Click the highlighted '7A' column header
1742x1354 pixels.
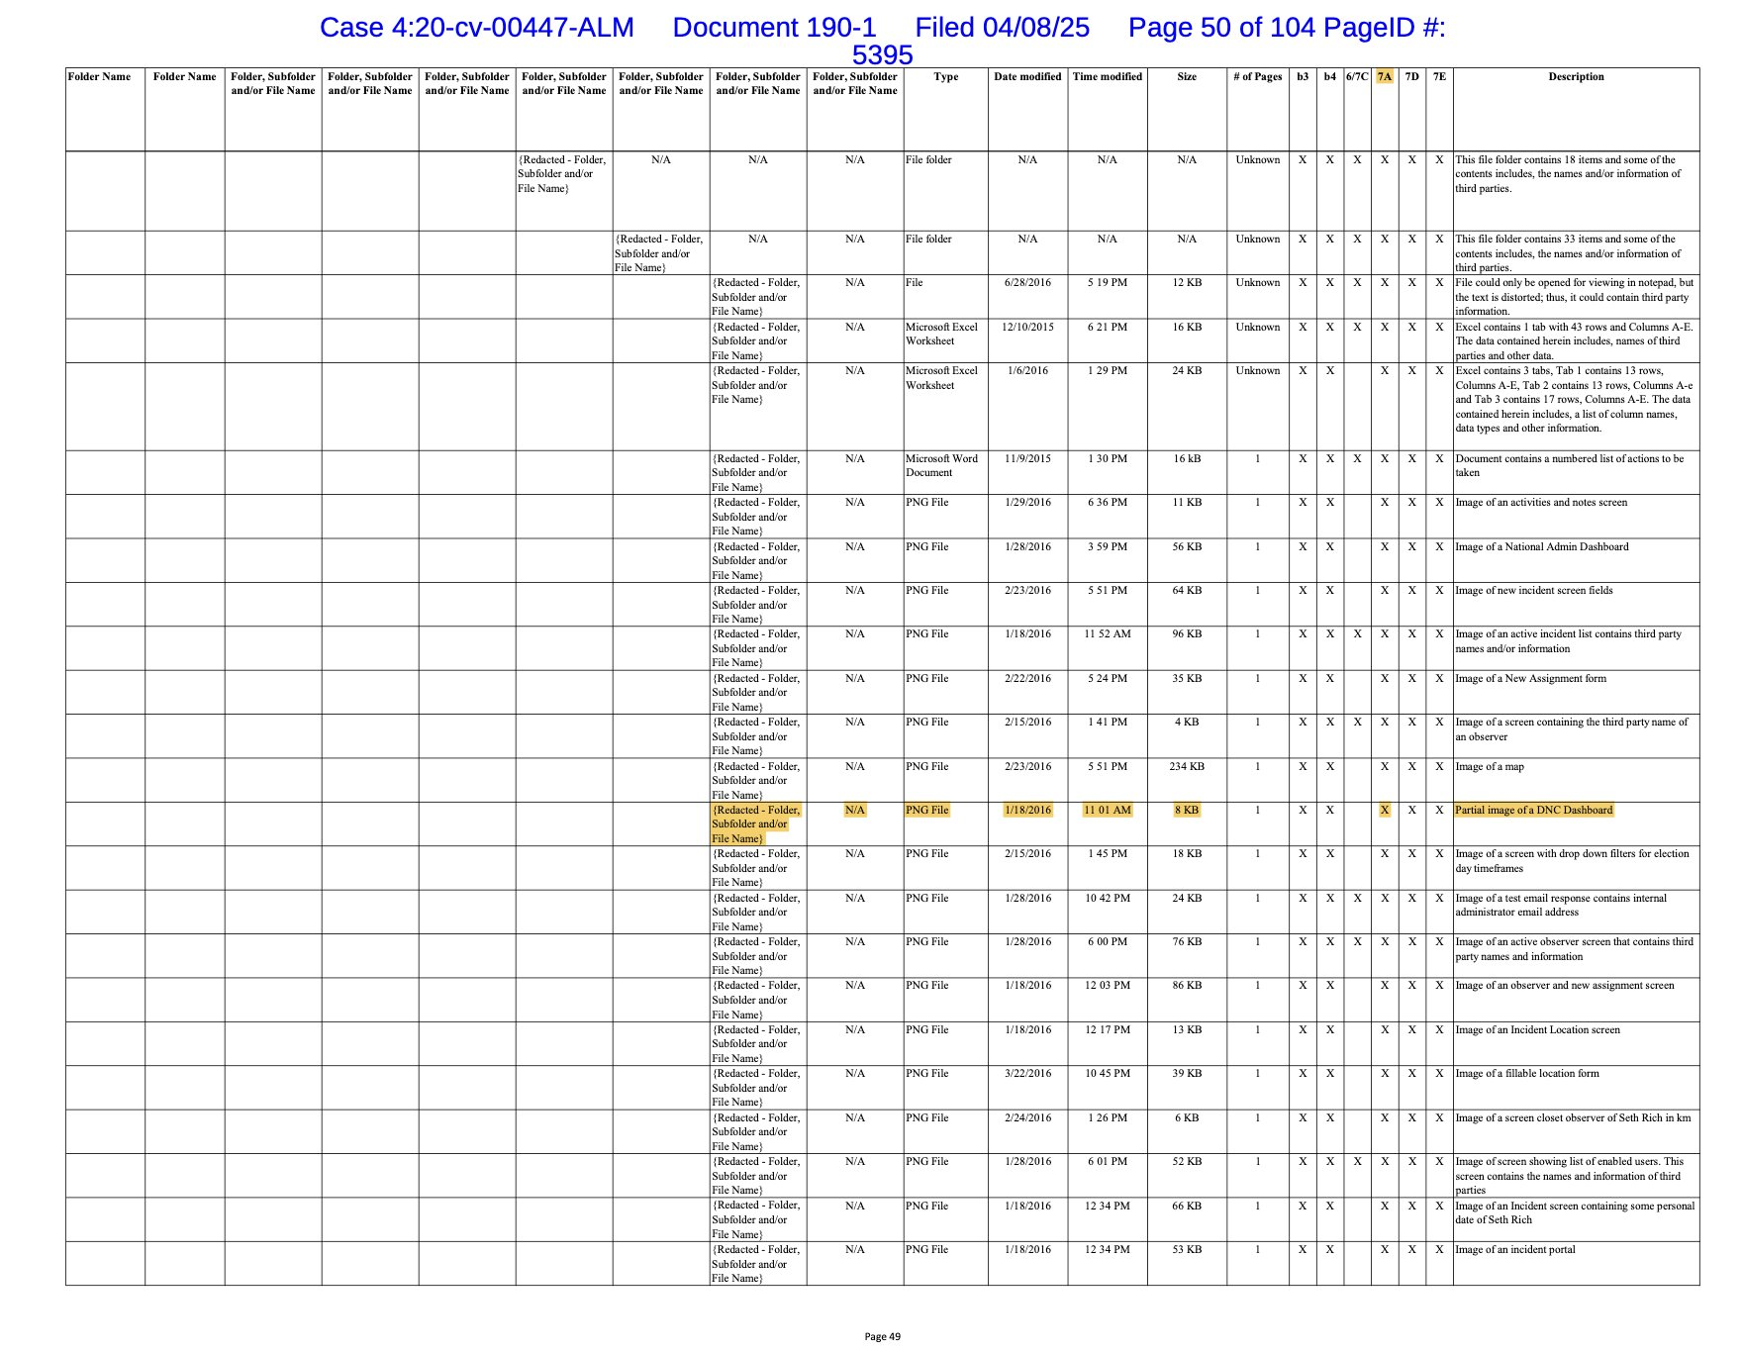[1384, 77]
